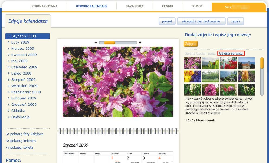Select Lipiec 2009 in month list
This screenshot has height=163, width=269.
[x=21, y=73]
